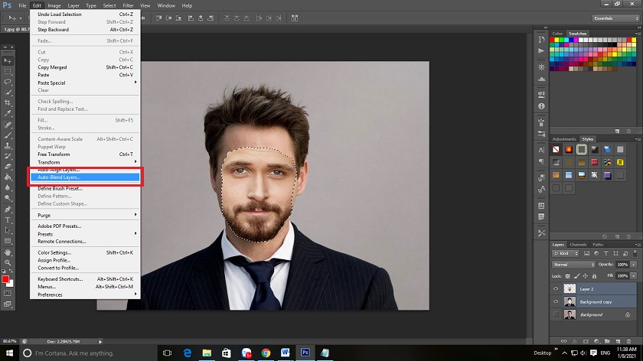
Task: Toggle Lock all padlock
Action: coord(594,276)
